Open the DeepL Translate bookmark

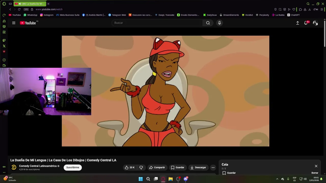(165, 15)
